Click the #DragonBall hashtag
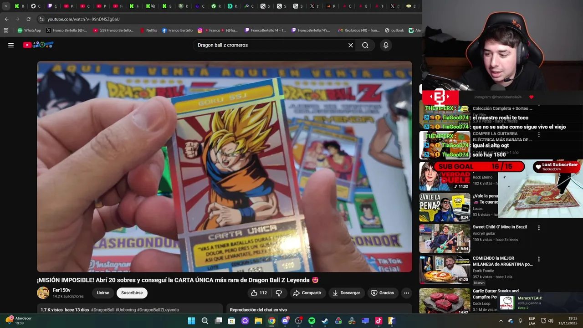Image resolution: width=583 pixels, height=328 pixels. (103, 310)
